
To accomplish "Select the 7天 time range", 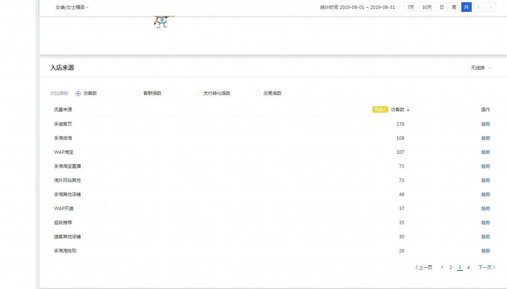I will click(410, 7).
